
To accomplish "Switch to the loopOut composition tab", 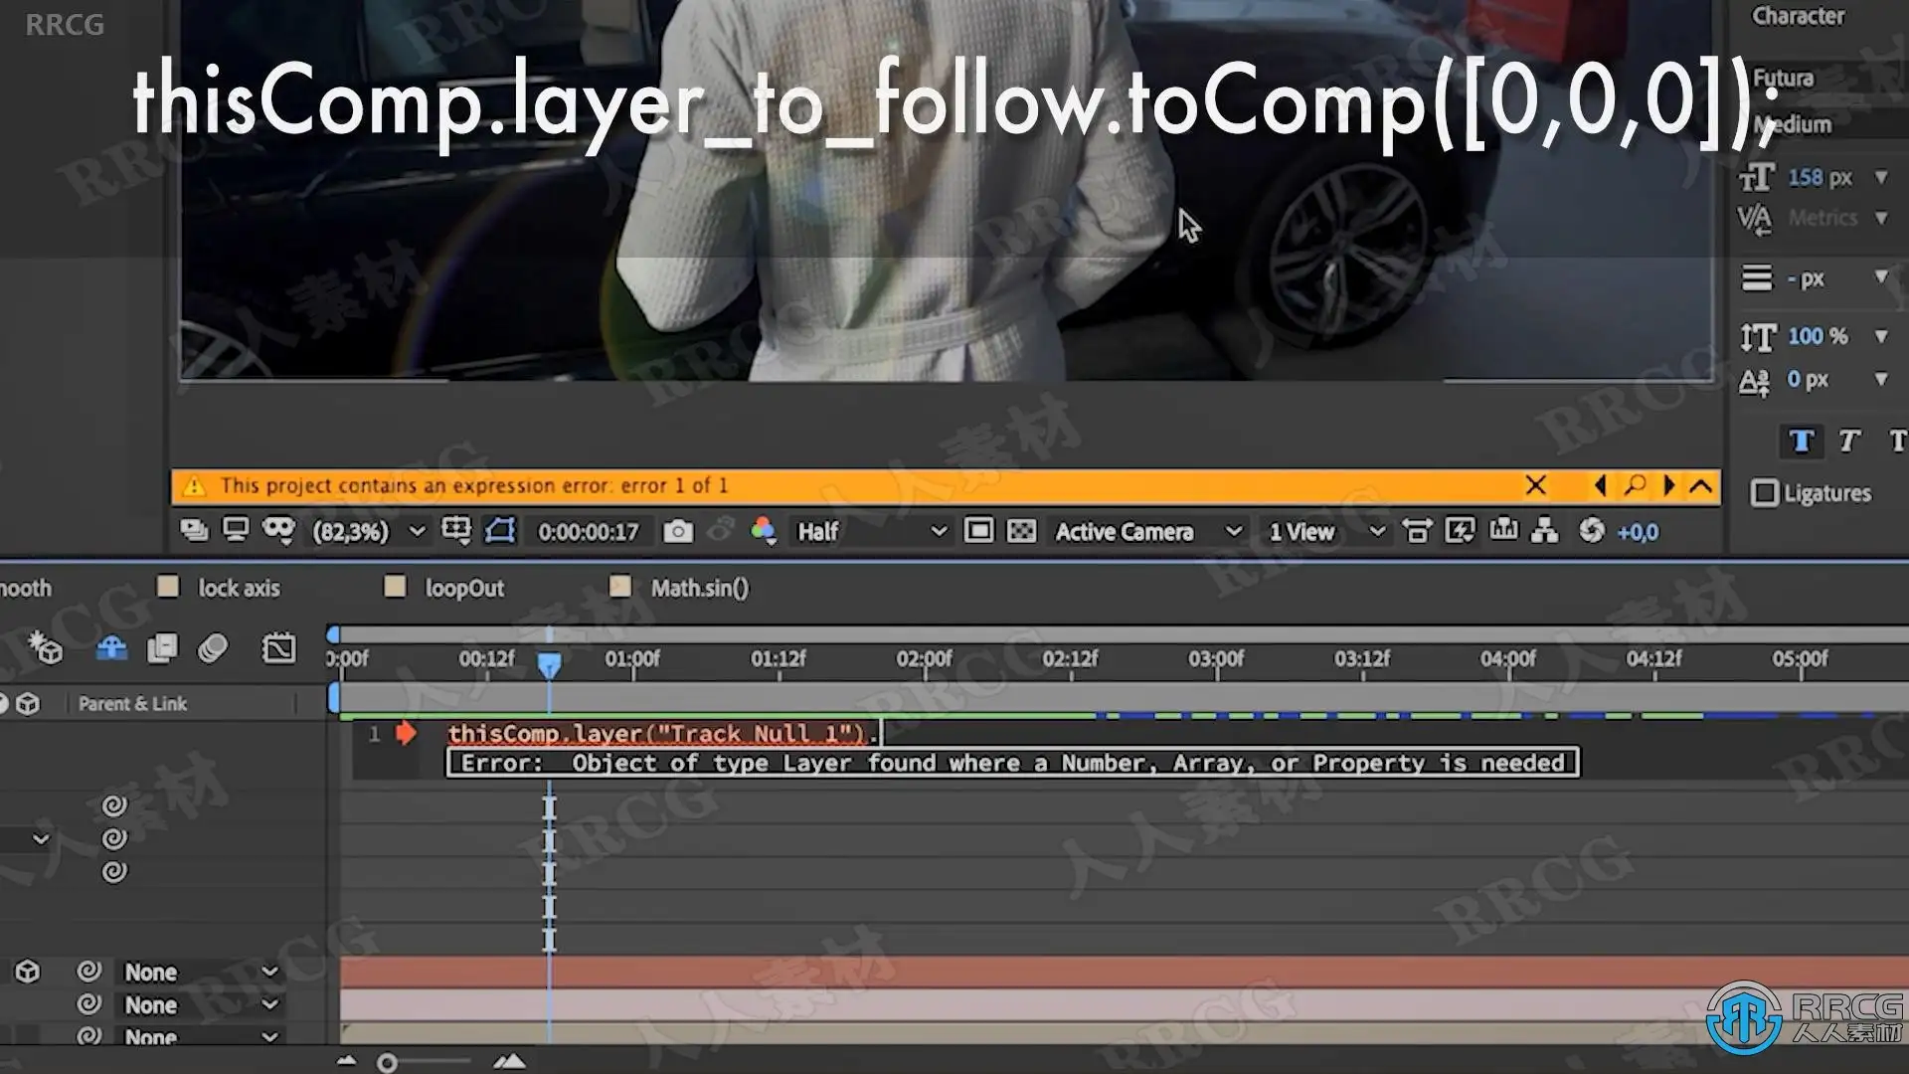I will 464,589.
